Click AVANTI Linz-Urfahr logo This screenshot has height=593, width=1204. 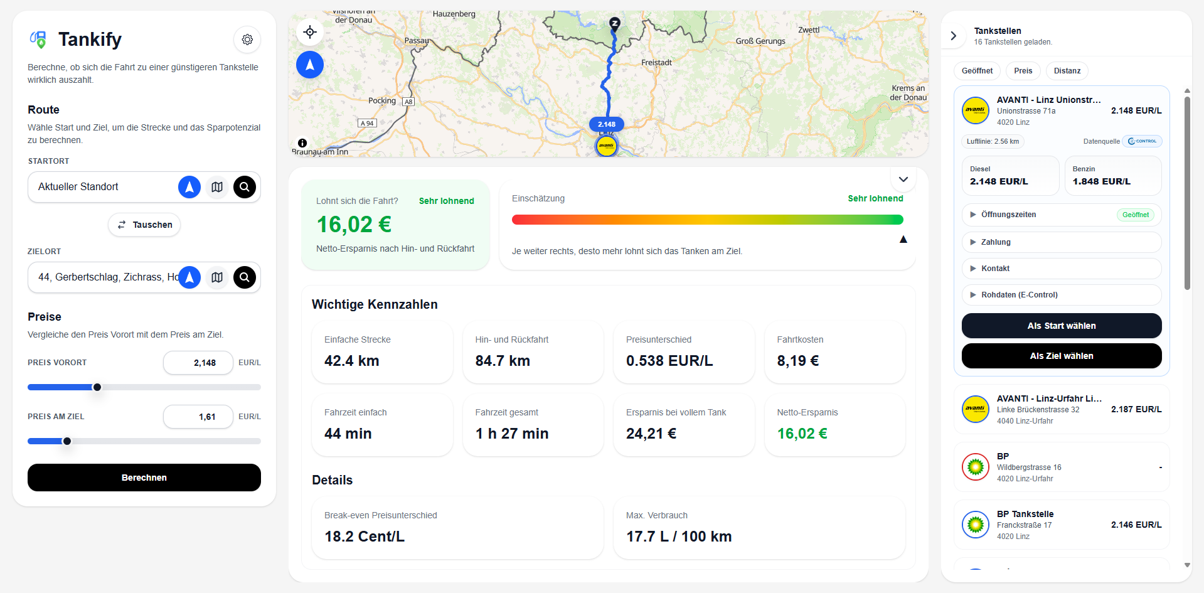(x=976, y=409)
